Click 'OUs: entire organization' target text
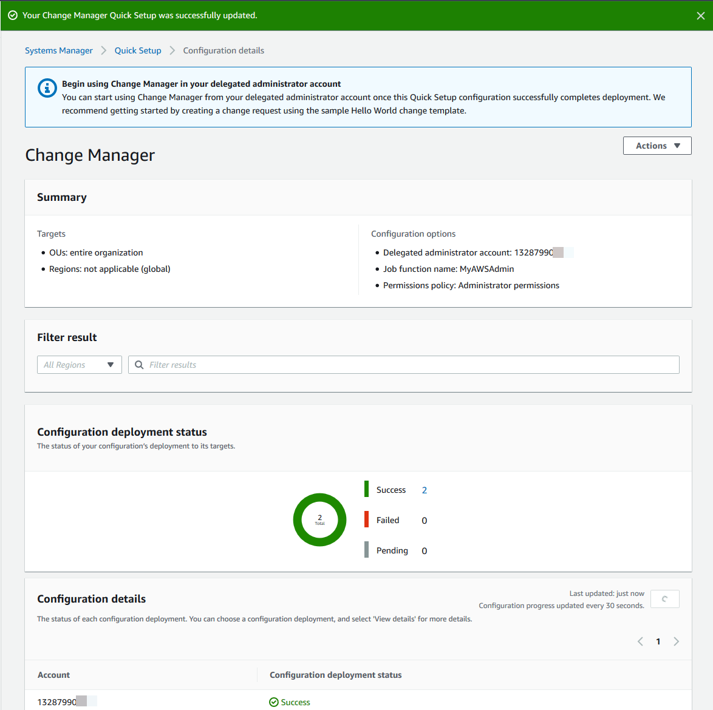 point(96,252)
